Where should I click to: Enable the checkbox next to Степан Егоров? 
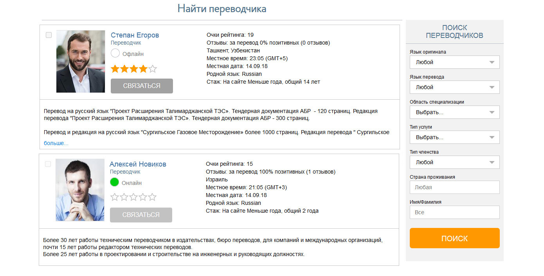[49, 35]
